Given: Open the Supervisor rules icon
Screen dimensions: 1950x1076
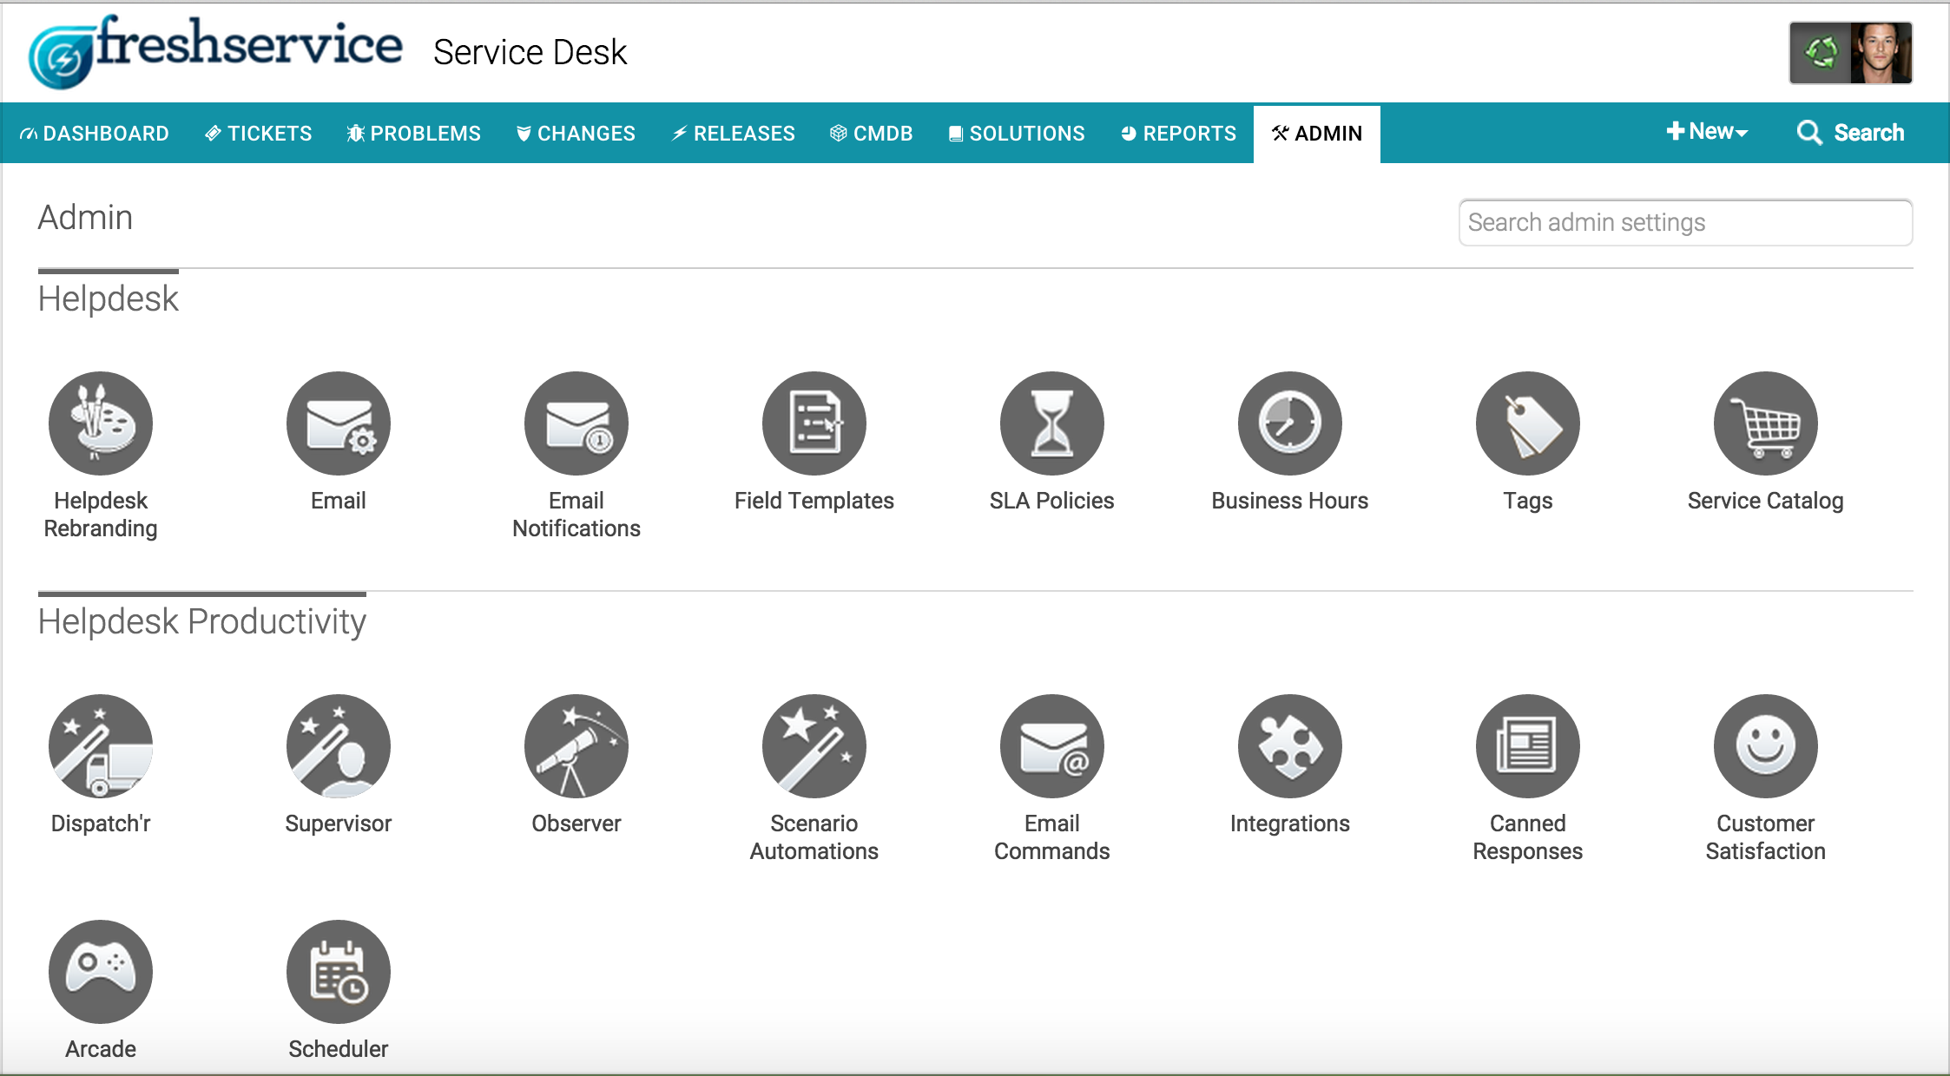Looking at the screenshot, I should click(x=339, y=746).
